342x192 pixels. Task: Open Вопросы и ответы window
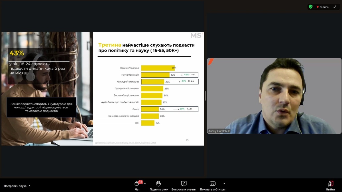click(x=184, y=185)
